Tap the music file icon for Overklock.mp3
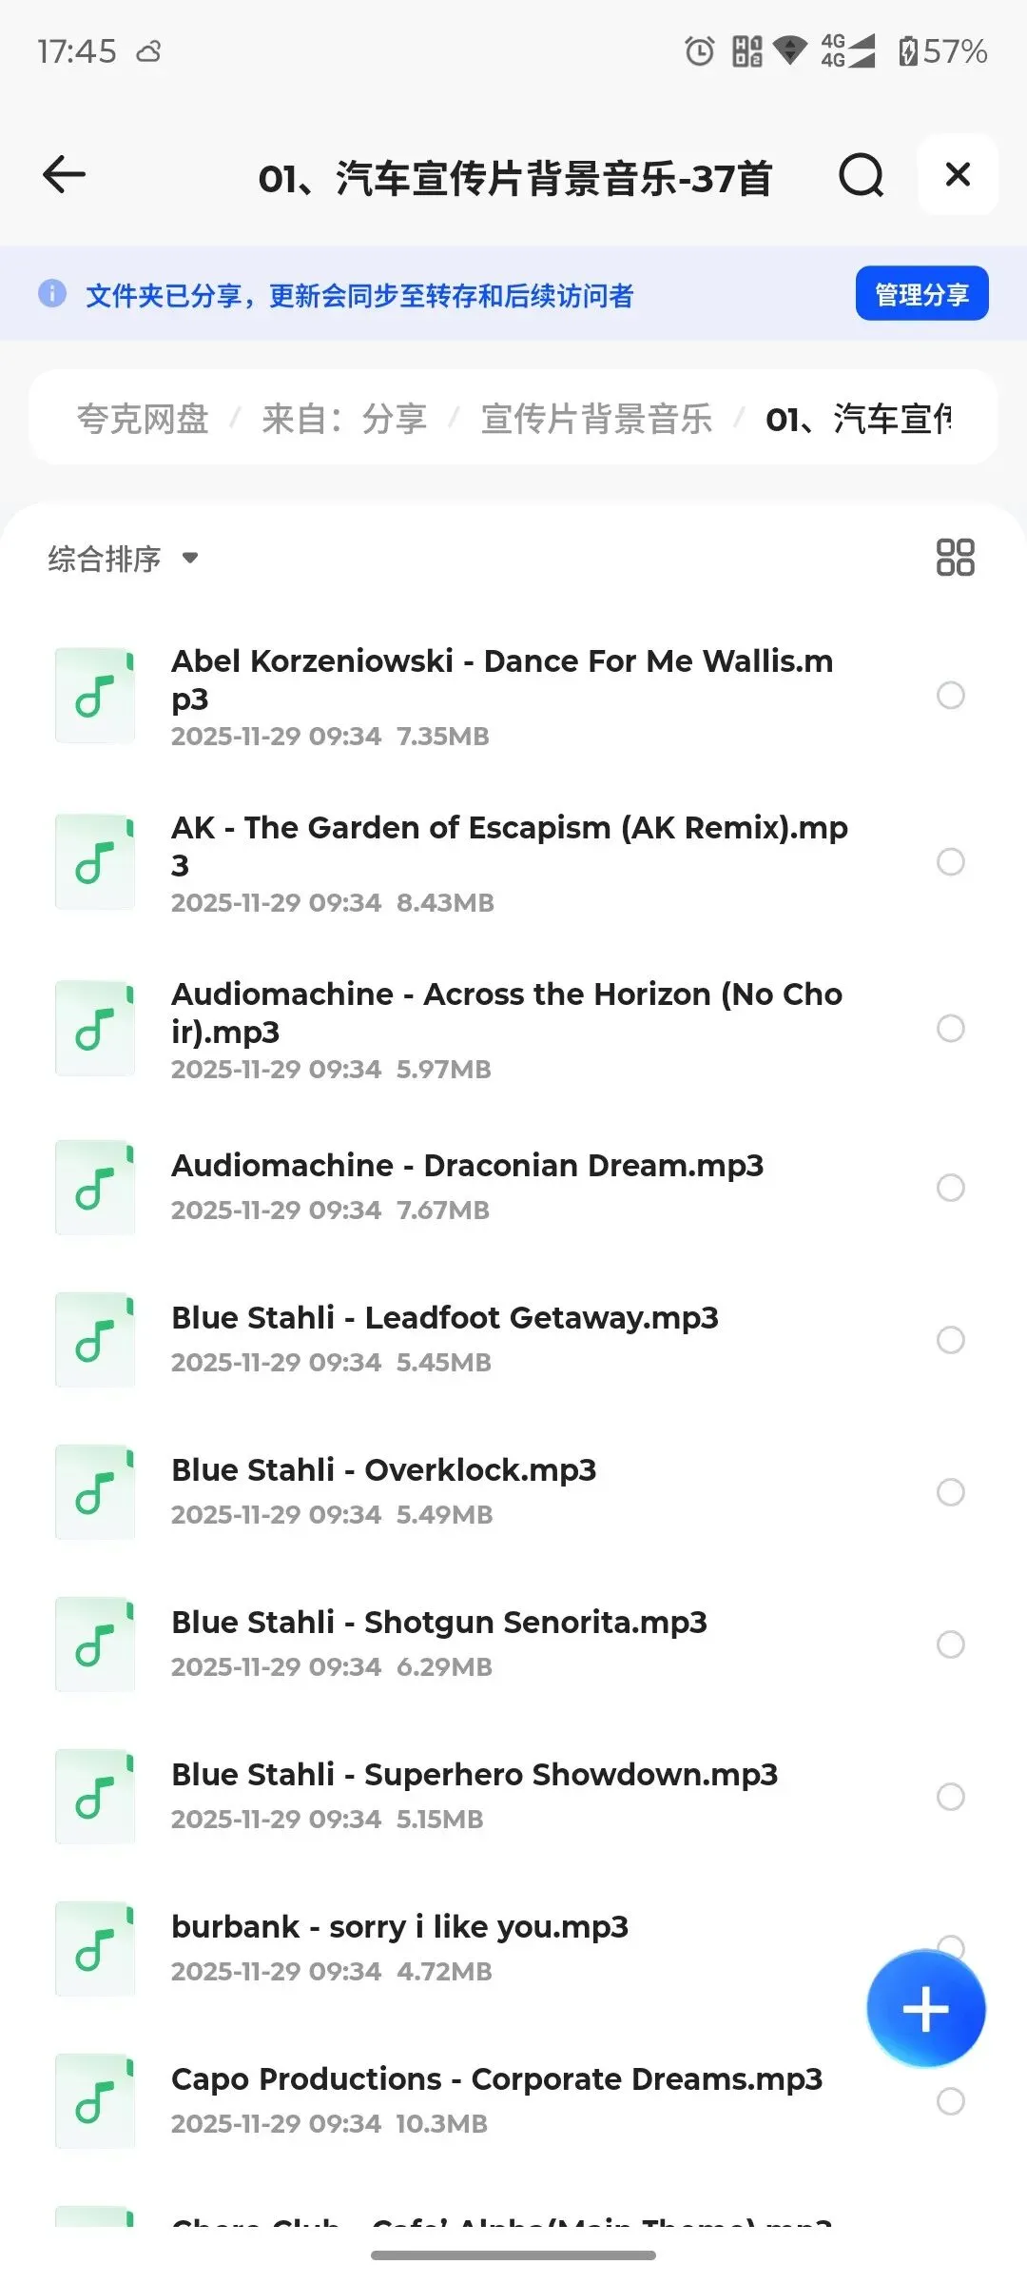The image size is (1027, 2284). (95, 1492)
